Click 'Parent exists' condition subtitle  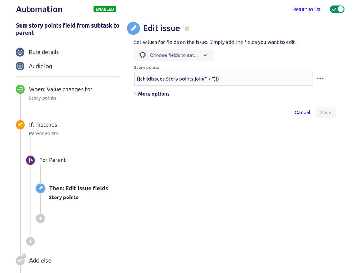tap(44, 133)
